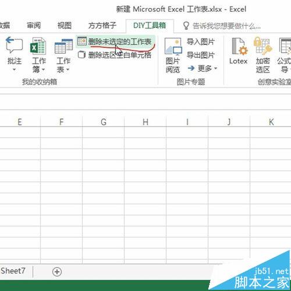
Task: Click the 创意实验室 group label
Action: 274,82
